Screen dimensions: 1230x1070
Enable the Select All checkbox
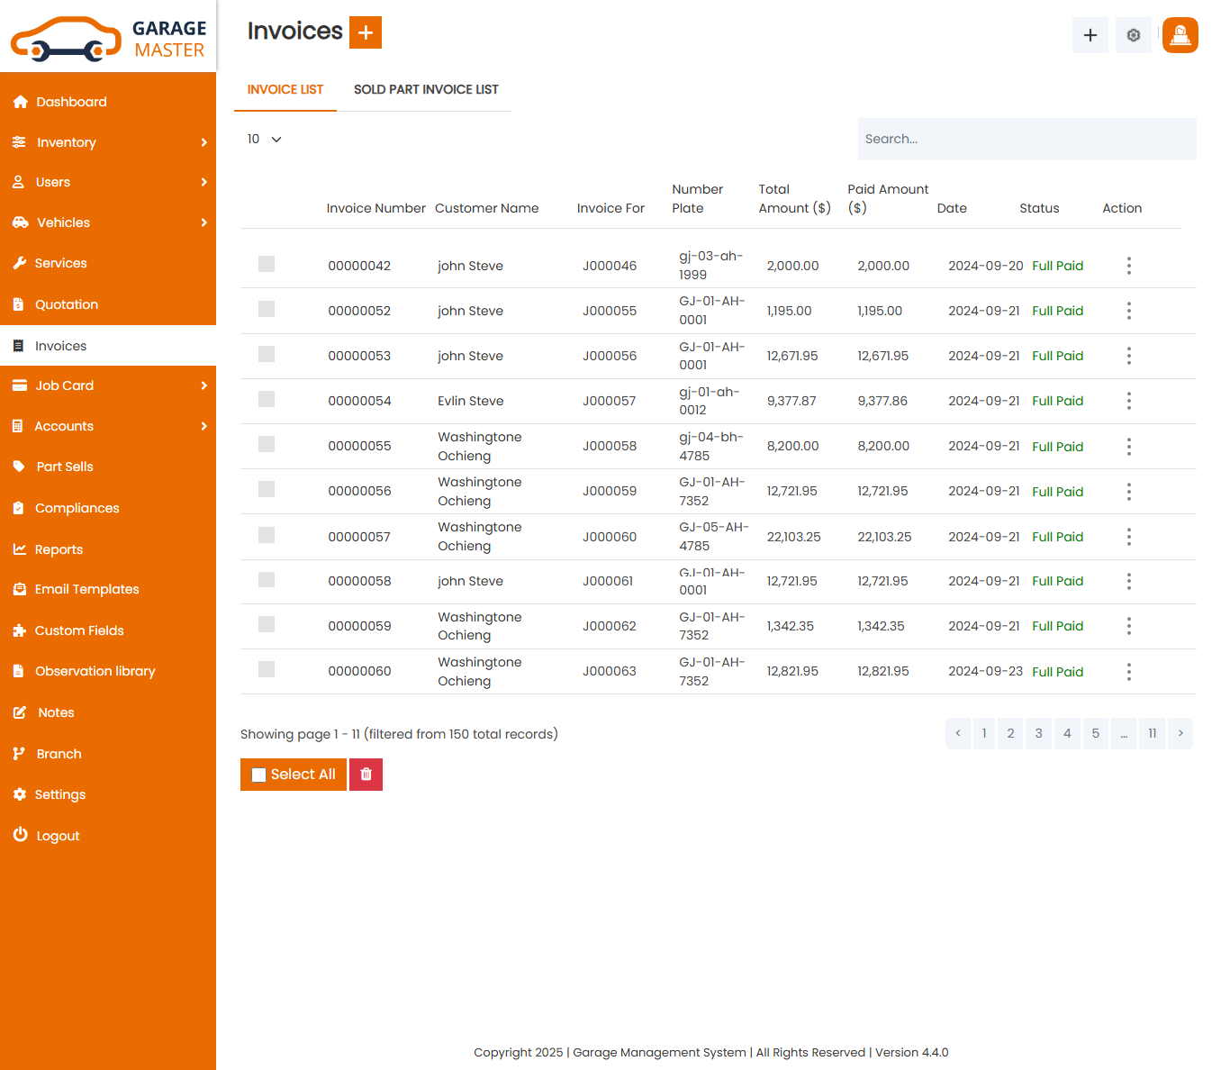(x=258, y=774)
